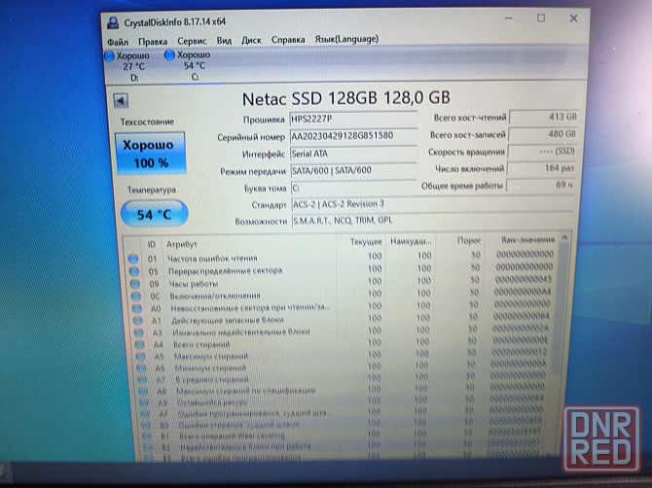
Task: Click status icon of attribute A6 row
Action: (x=141, y=368)
